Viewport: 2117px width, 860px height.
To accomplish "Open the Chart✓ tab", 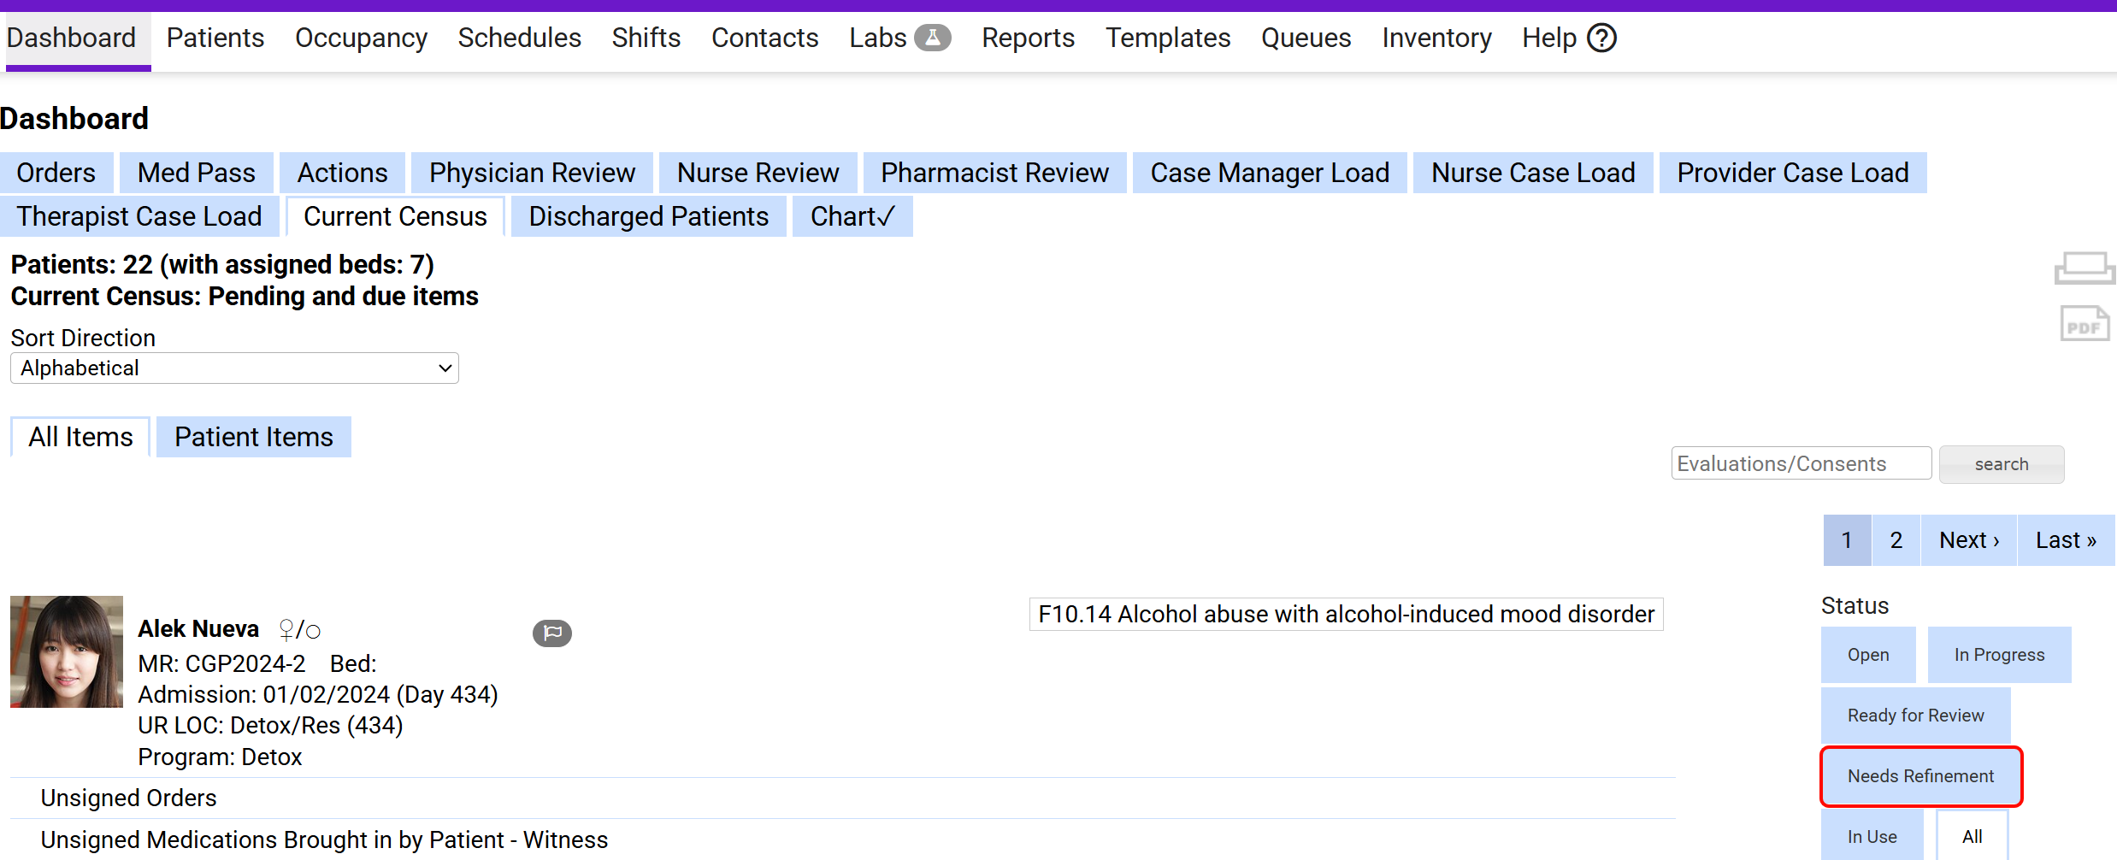I will 852,217.
